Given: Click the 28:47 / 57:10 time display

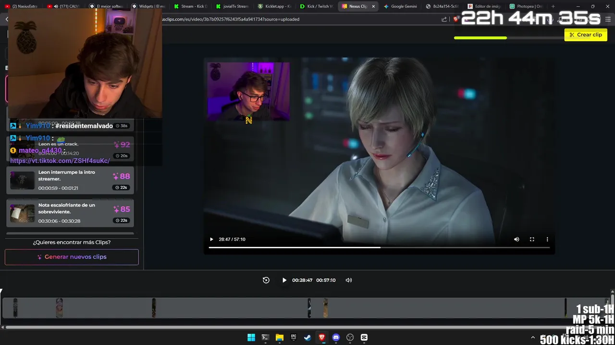Looking at the screenshot, I should pyautogui.click(x=232, y=239).
